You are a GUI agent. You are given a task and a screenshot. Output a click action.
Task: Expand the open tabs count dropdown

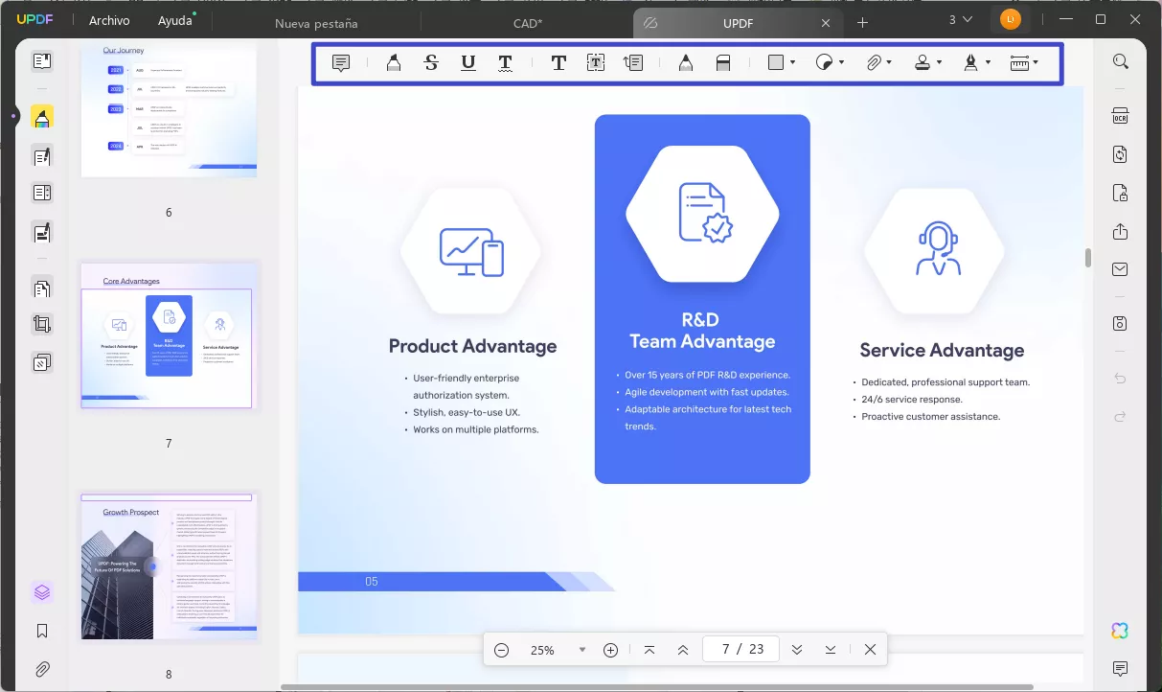click(x=960, y=20)
